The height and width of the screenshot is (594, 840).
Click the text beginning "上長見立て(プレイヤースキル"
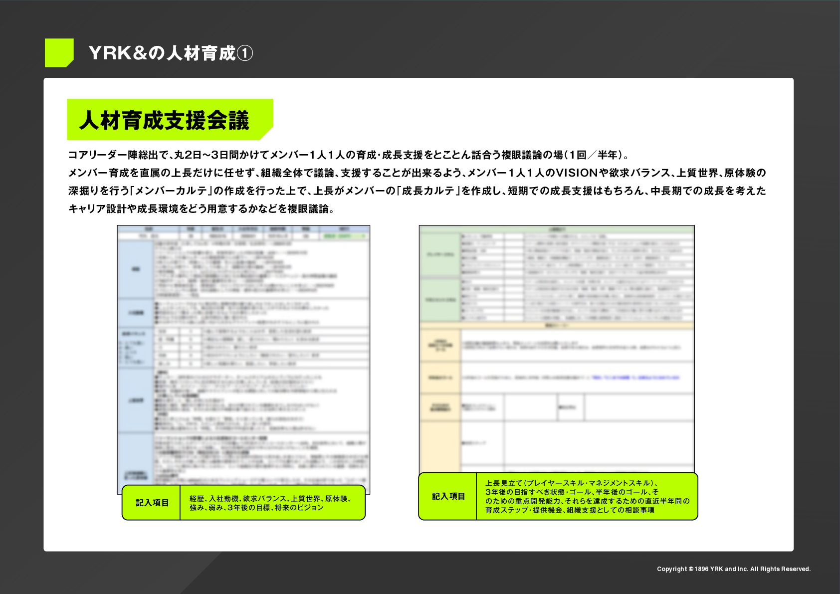(572, 483)
